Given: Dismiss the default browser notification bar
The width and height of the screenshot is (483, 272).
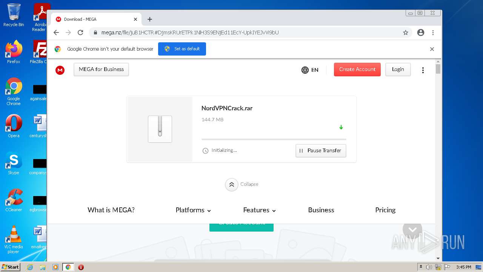Looking at the screenshot, I should tap(432, 49).
